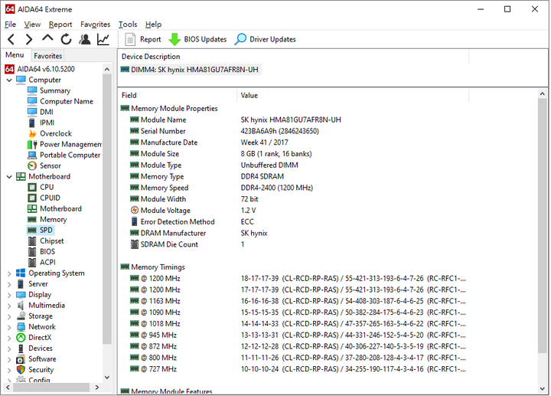Viewport: 551px width, 396px height.
Task: Open the user profile toolbar icon
Action: 85,39
